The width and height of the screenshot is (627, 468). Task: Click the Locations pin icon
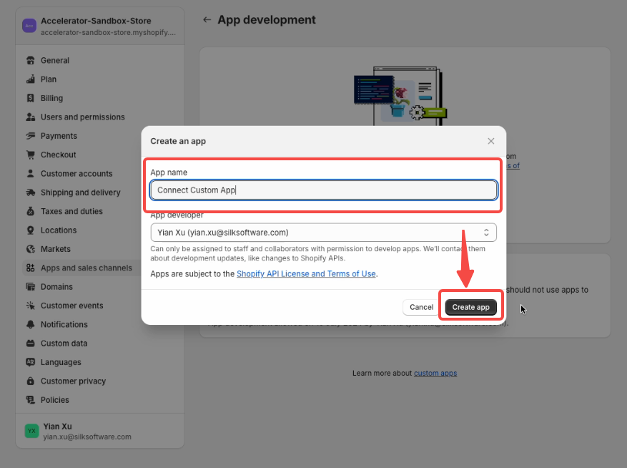click(x=31, y=230)
